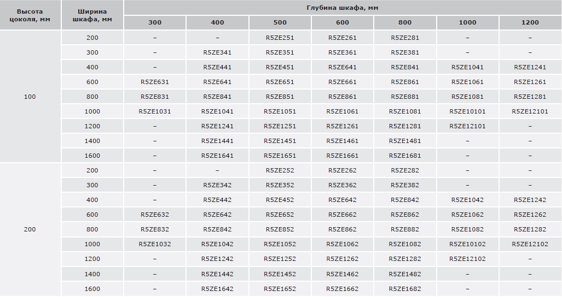Select the 1200 depth column header
562x297 pixels.
tap(530, 22)
